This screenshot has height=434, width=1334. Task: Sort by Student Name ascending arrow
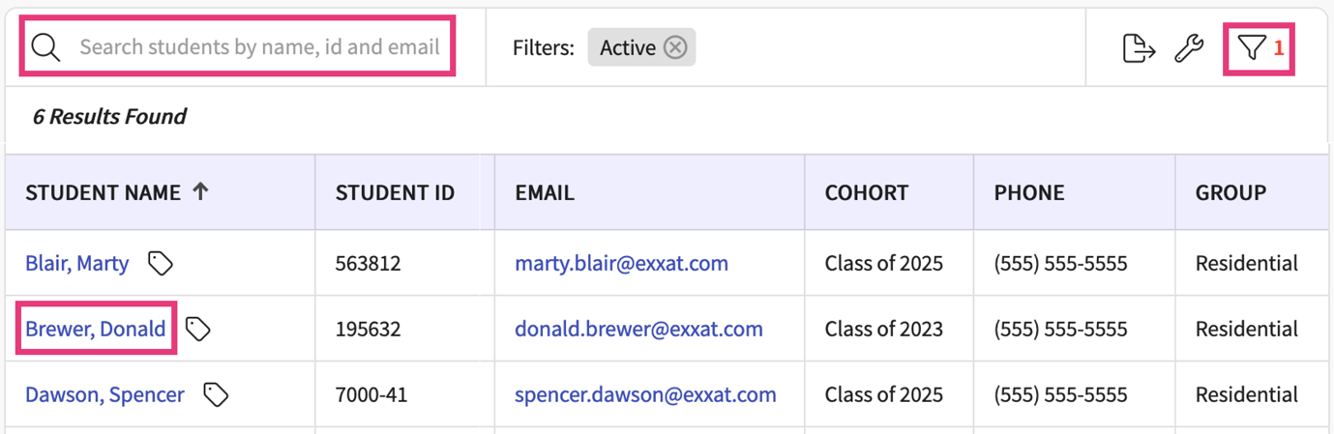201,191
